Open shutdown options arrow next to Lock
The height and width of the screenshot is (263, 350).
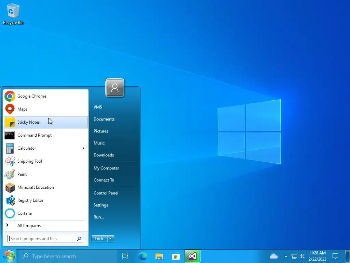click(111, 239)
